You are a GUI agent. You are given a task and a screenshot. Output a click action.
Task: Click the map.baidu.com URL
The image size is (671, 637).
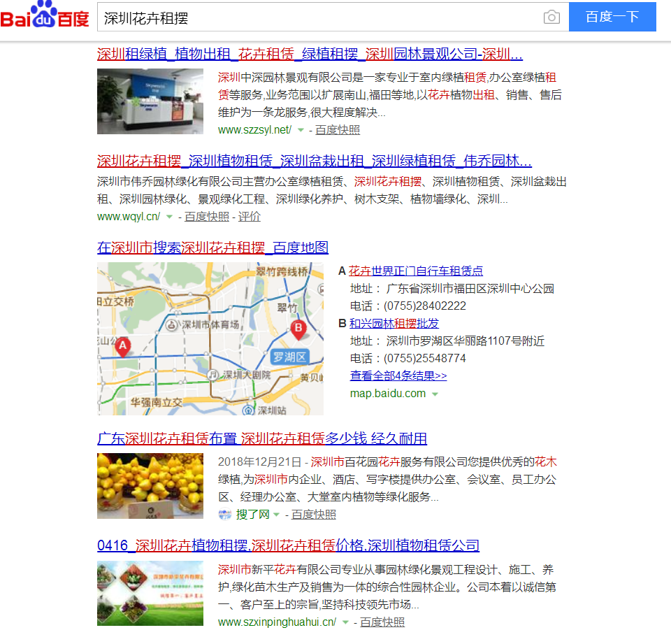[388, 394]
